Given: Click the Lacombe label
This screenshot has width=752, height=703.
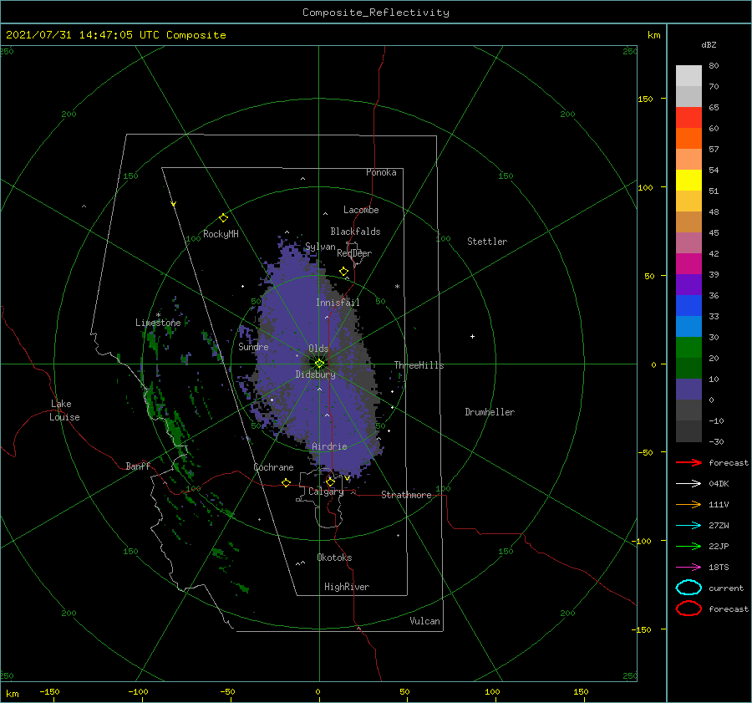Looking at the screenshot, I should tap(361, 210).
